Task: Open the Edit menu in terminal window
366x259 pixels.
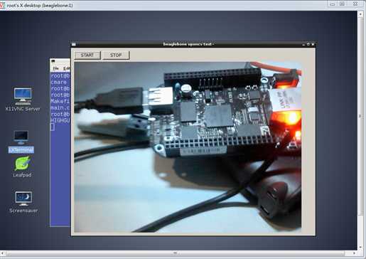Action: tap(67, 68)
